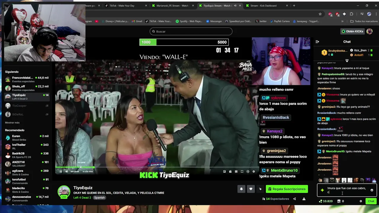Click the Spanish language tag

99,198
